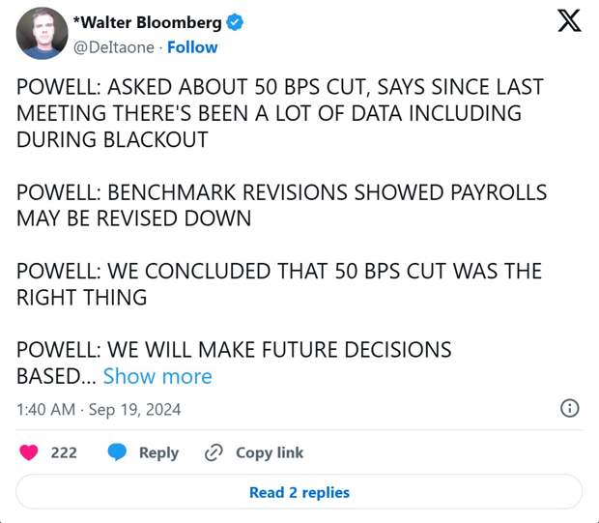Click the @DeItaone handle
Screen dimensions: 599x523
coord(113,47)
